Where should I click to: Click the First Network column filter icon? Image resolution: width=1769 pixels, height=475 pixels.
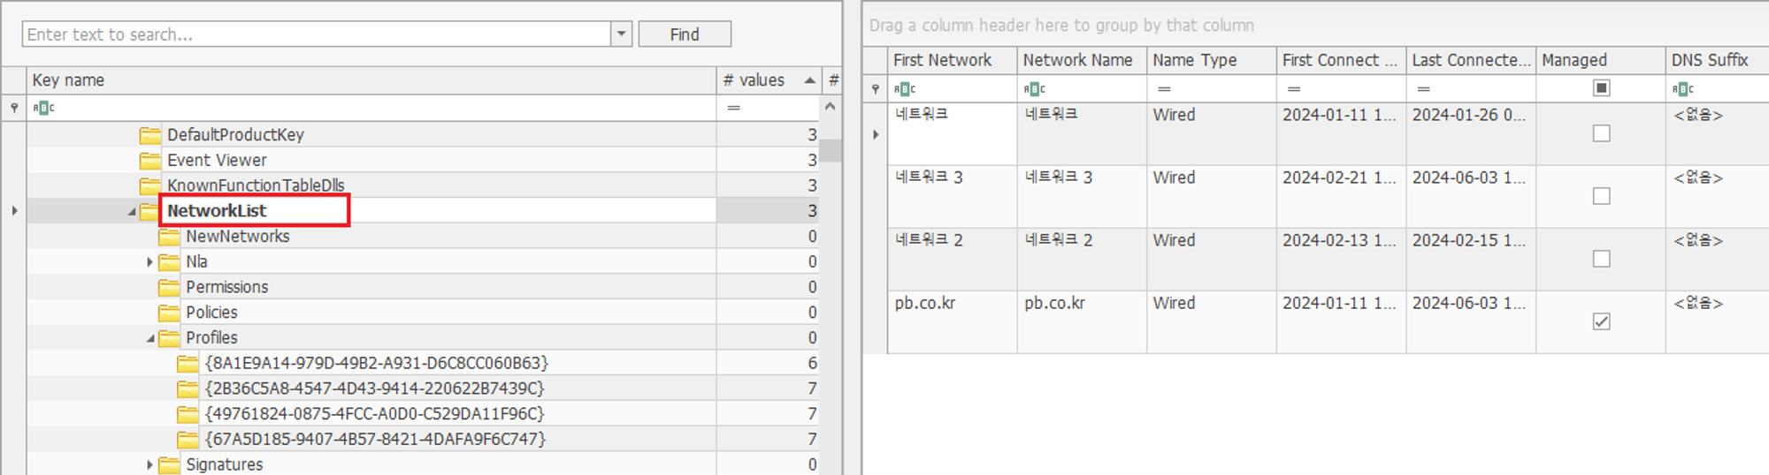coord(905,89)
